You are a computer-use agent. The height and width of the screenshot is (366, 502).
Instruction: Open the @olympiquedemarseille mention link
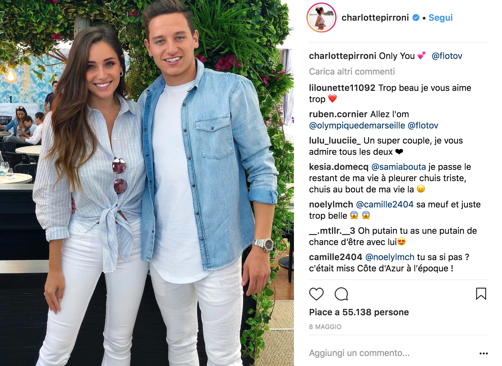coord(357,125)
